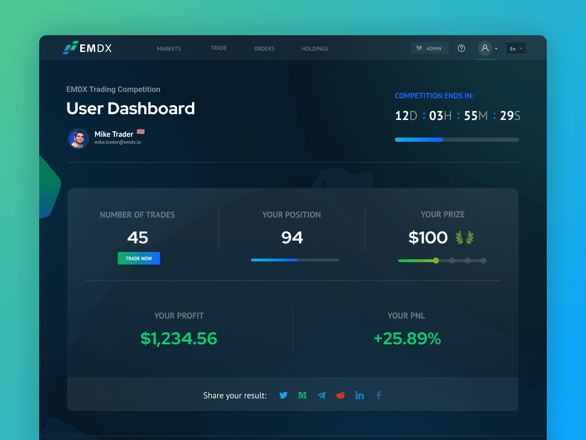Screen dimensions: 586x440
Task: Open the user account dropdown
Action: [485, 48]
